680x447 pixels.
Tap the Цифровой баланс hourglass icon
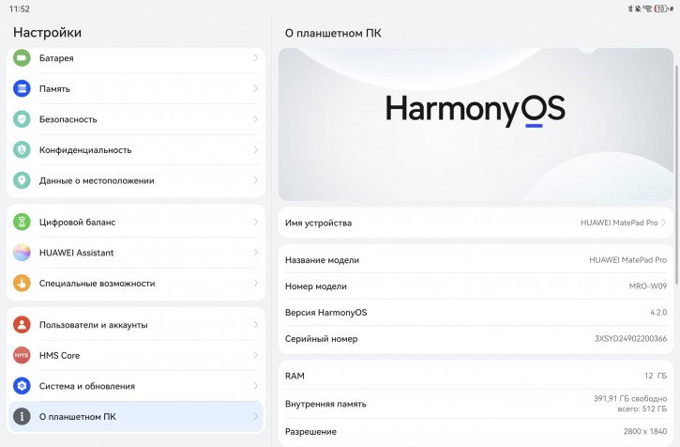[22, 222]
